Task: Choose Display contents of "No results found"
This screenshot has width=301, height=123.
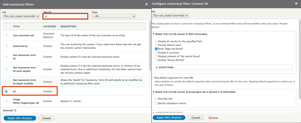Action: (157, 56)
